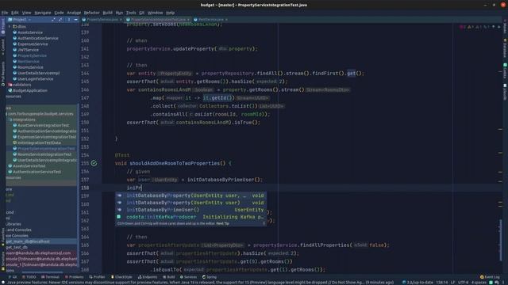Open the 4 spaces indent selector

(479, 283)
